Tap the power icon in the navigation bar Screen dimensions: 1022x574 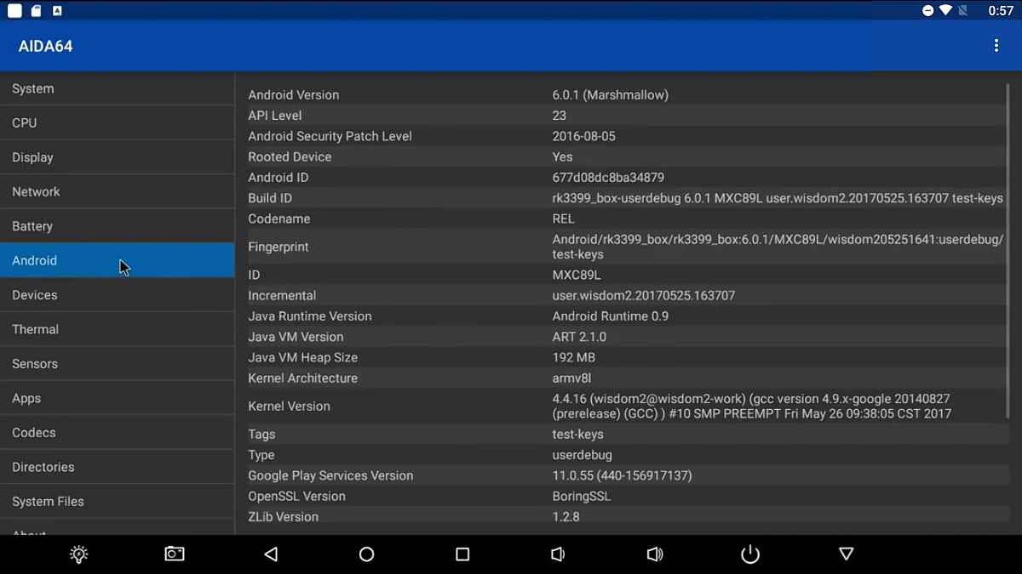(749, 554)
